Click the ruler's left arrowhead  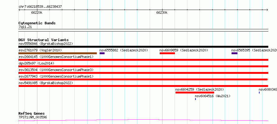(19, 10)
